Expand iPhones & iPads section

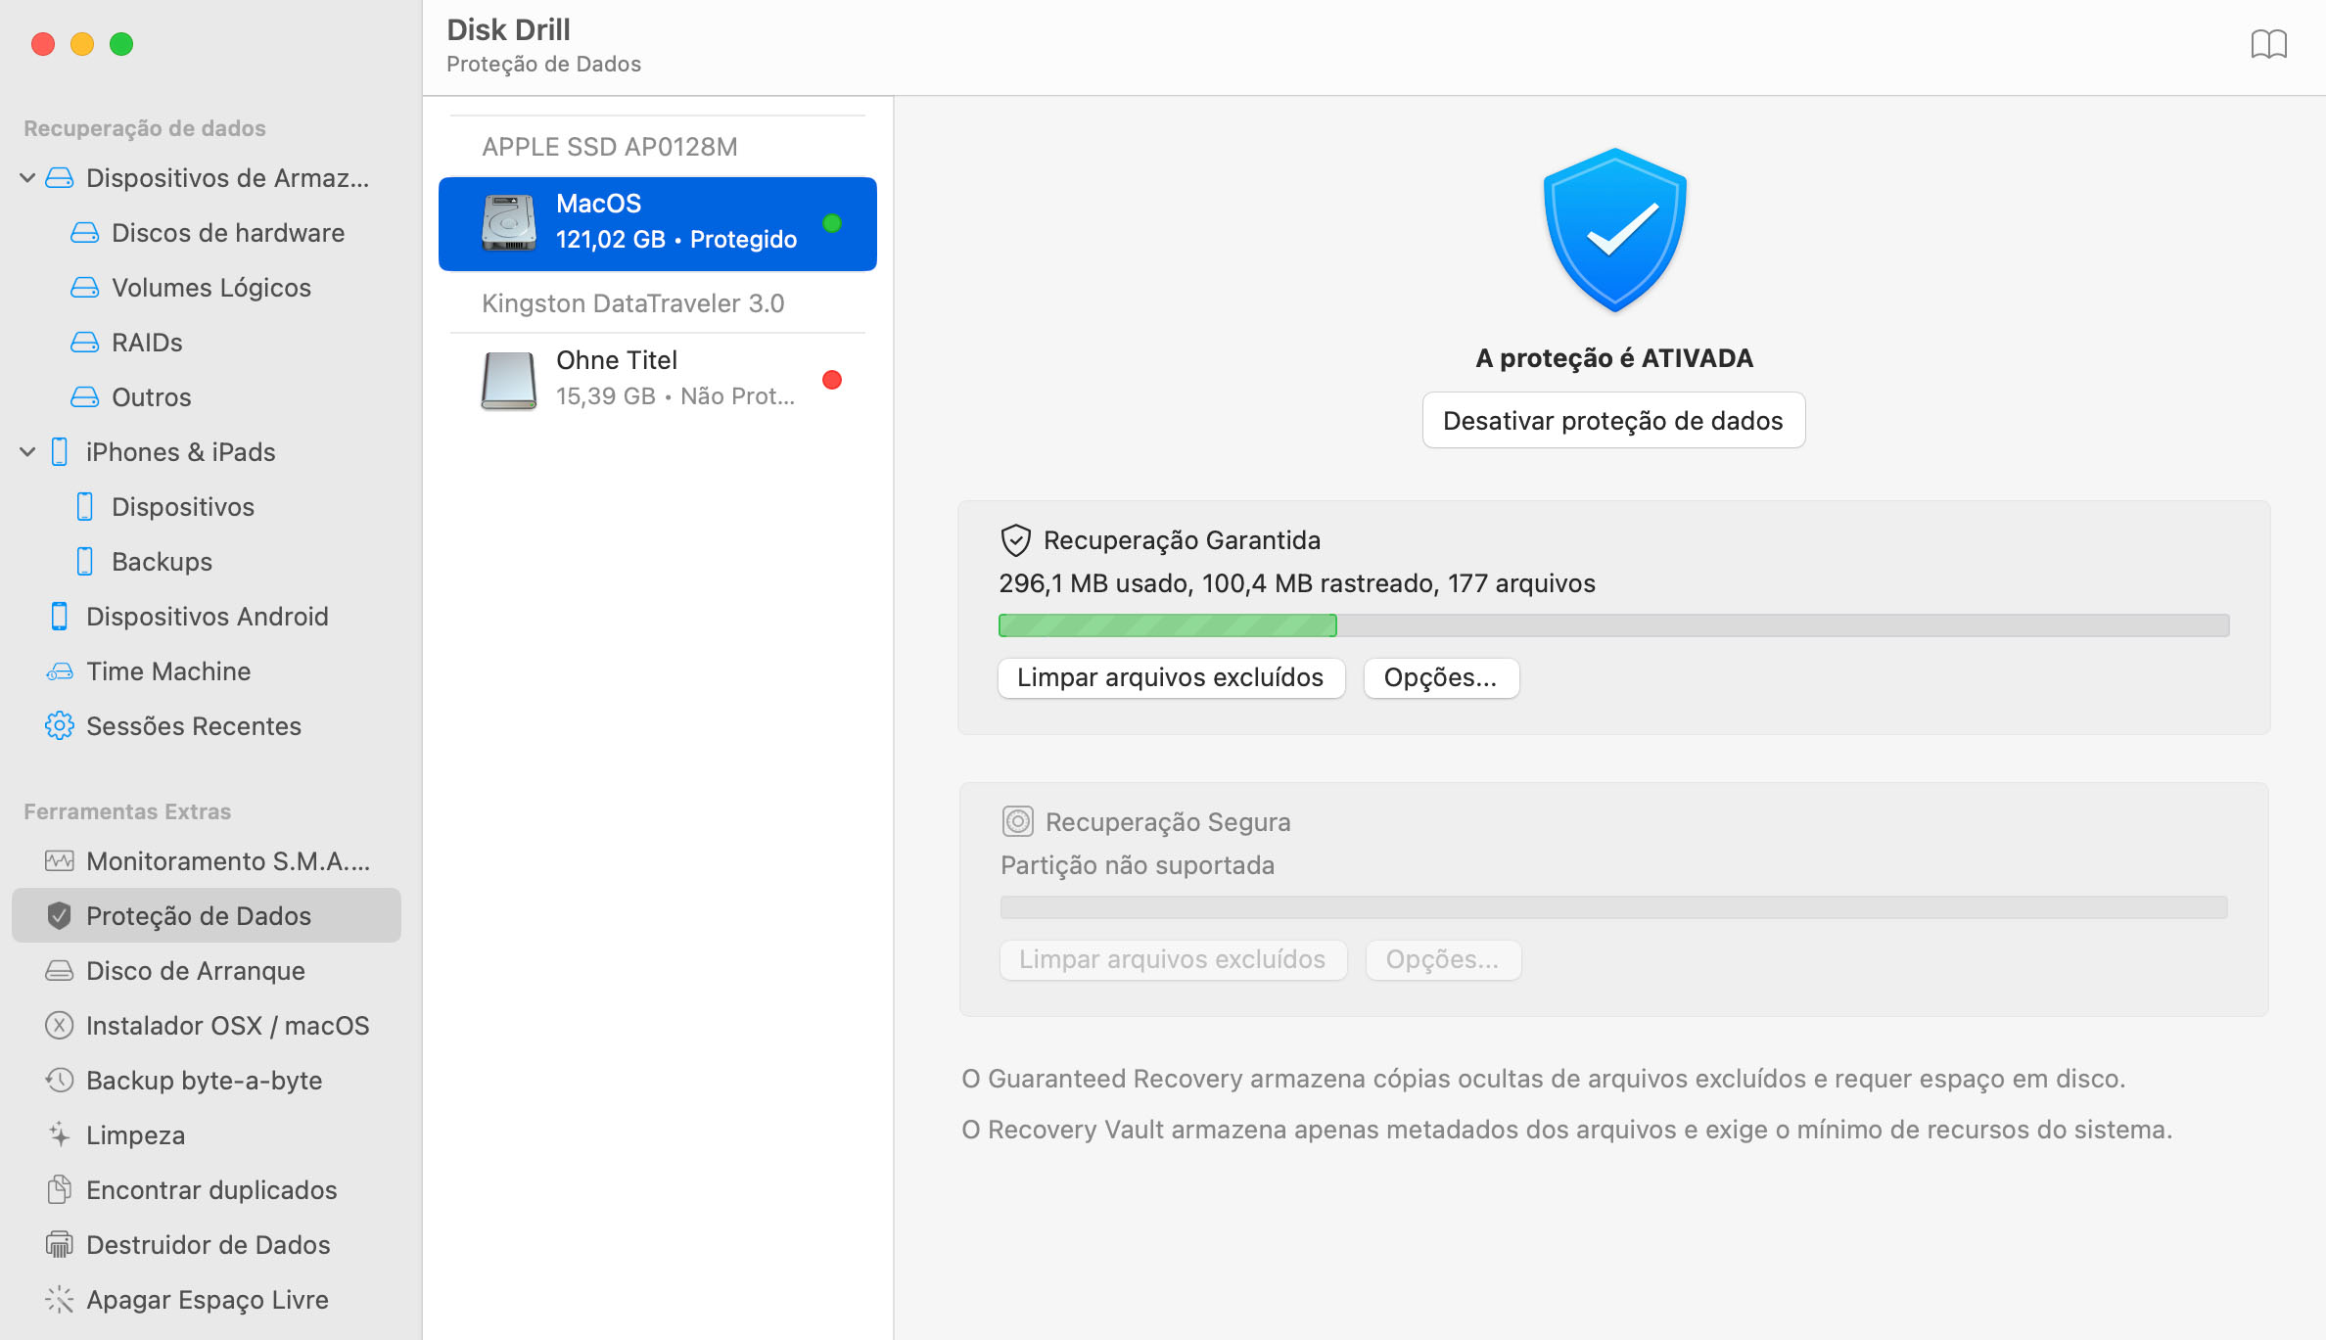(30, 450)
